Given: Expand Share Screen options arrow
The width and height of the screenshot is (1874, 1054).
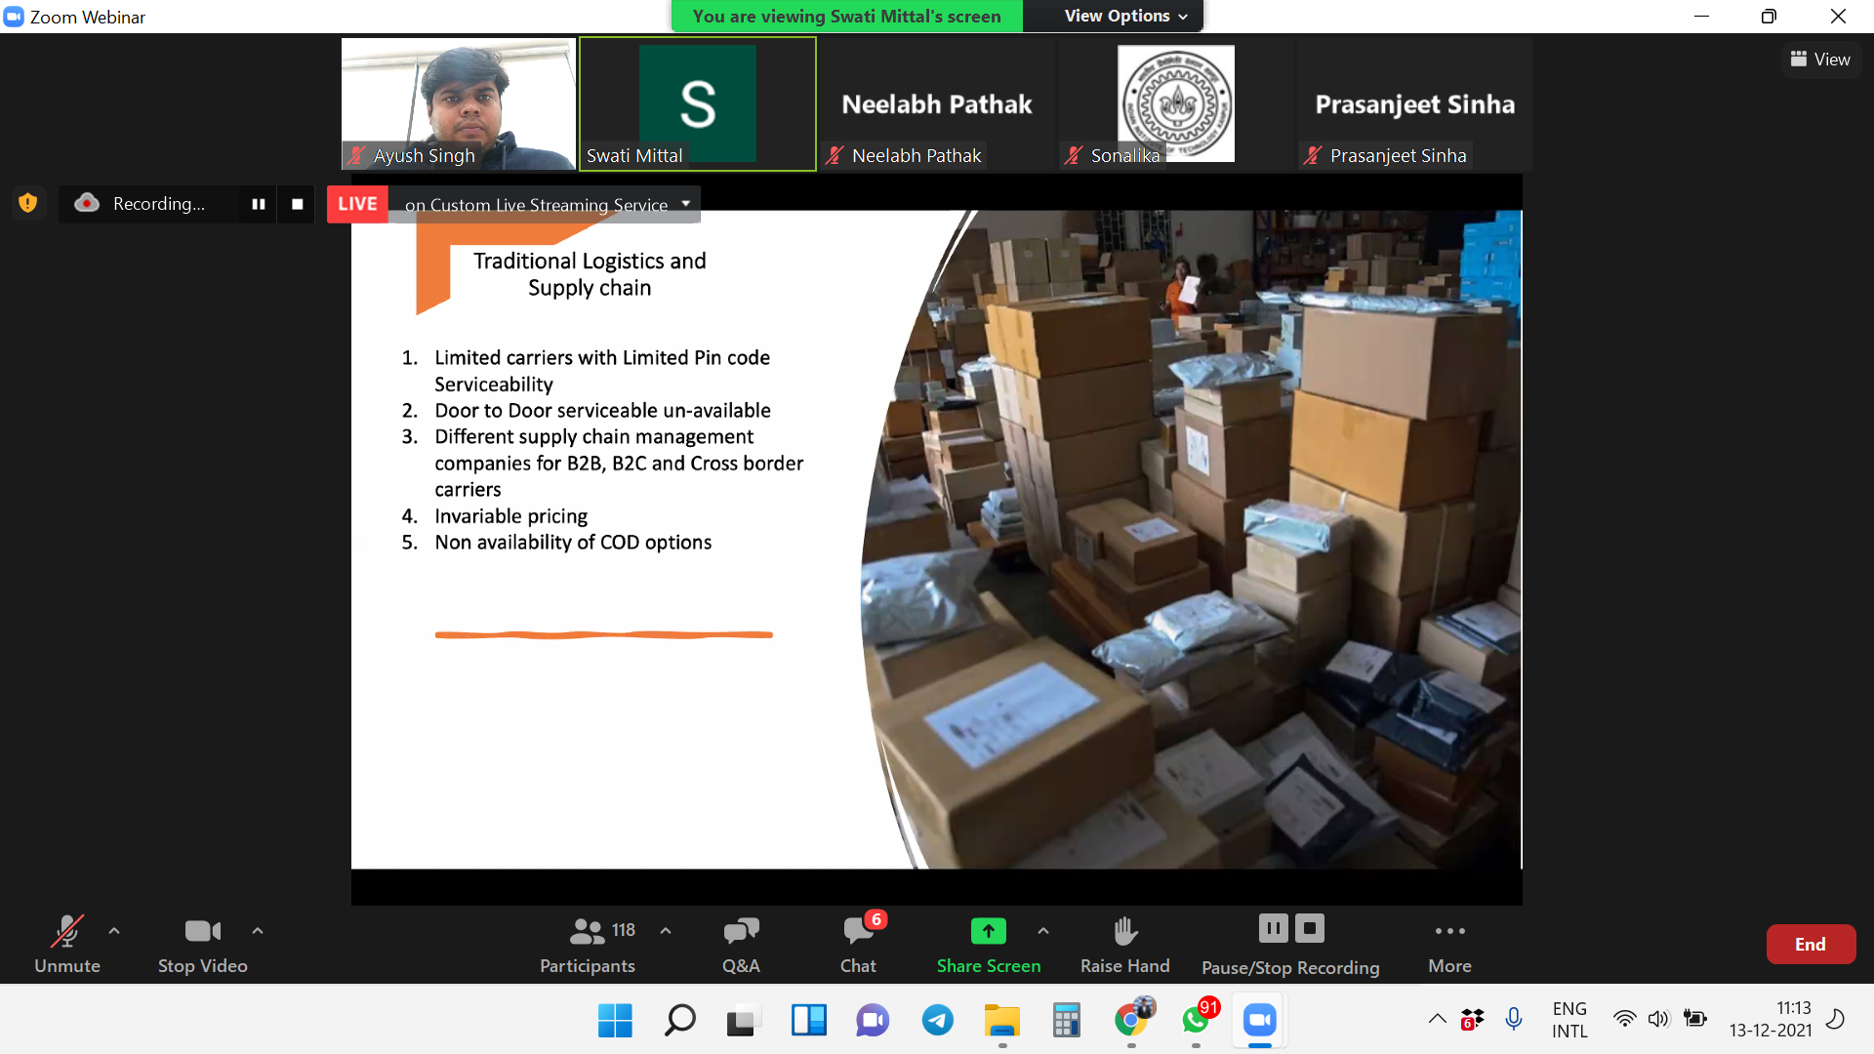Looking at the screenshot, I should coord(1043,931).
